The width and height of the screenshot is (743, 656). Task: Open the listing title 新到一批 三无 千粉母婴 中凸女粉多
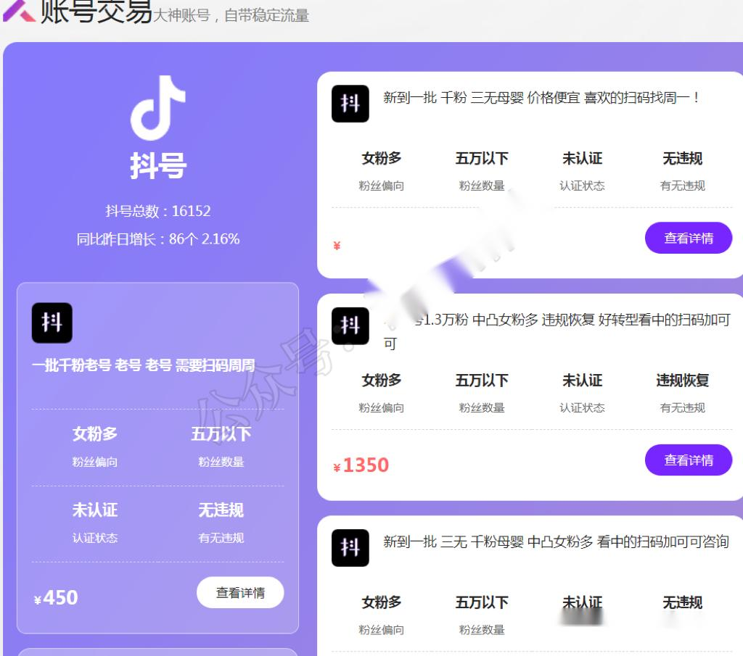coord(556,541)
